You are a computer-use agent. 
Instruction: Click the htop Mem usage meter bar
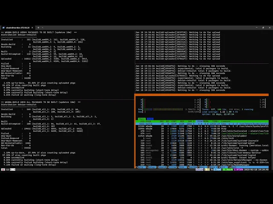[169, 109]
